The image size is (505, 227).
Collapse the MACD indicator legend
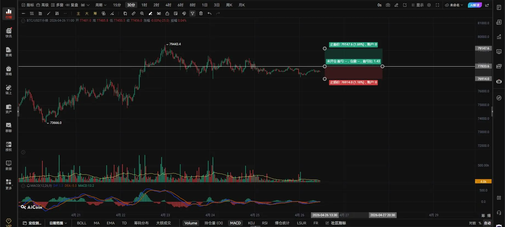pos(23,186)
